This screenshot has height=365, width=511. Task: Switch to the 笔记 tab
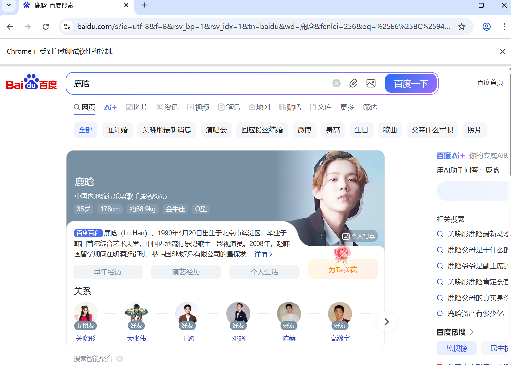click(229, 107)
